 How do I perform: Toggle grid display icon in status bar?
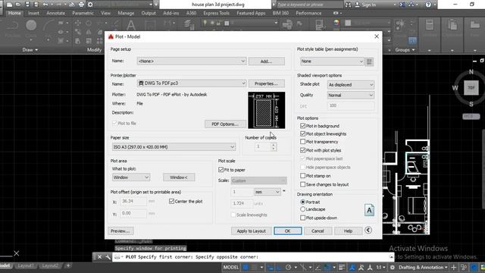246,268
